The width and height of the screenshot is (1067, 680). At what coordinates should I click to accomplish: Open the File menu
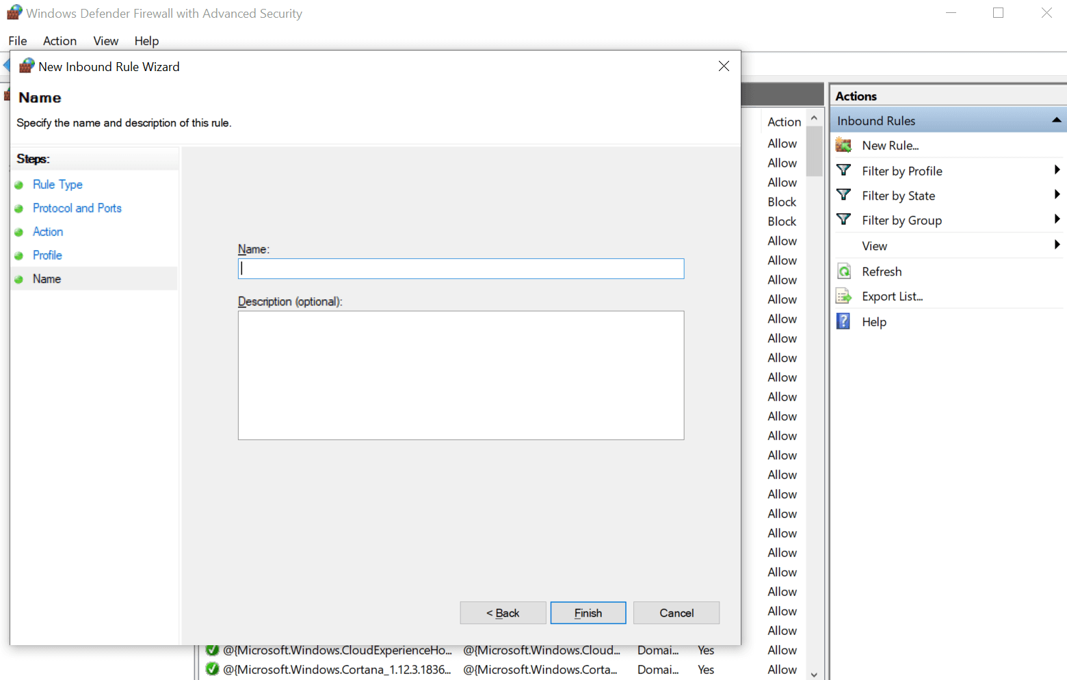18,41
